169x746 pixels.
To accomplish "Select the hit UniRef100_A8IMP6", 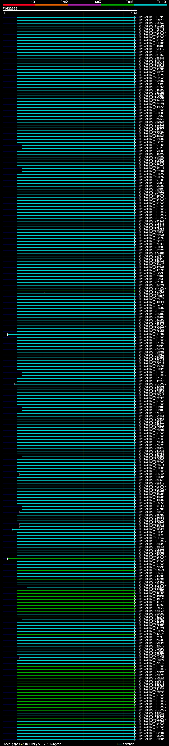I will tap(151, 17).
